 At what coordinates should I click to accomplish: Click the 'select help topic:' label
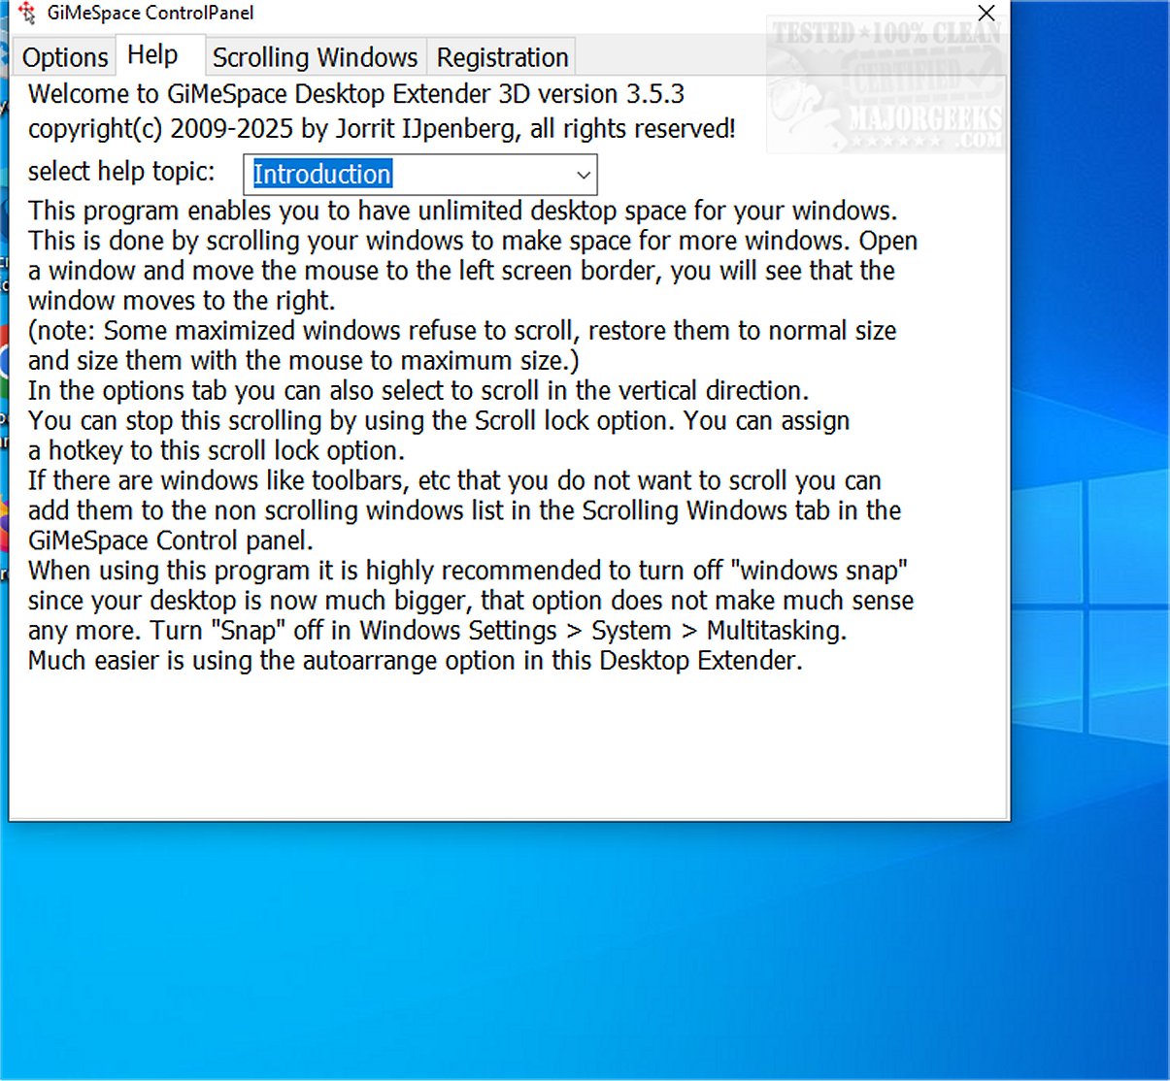(x=121, y=172)
